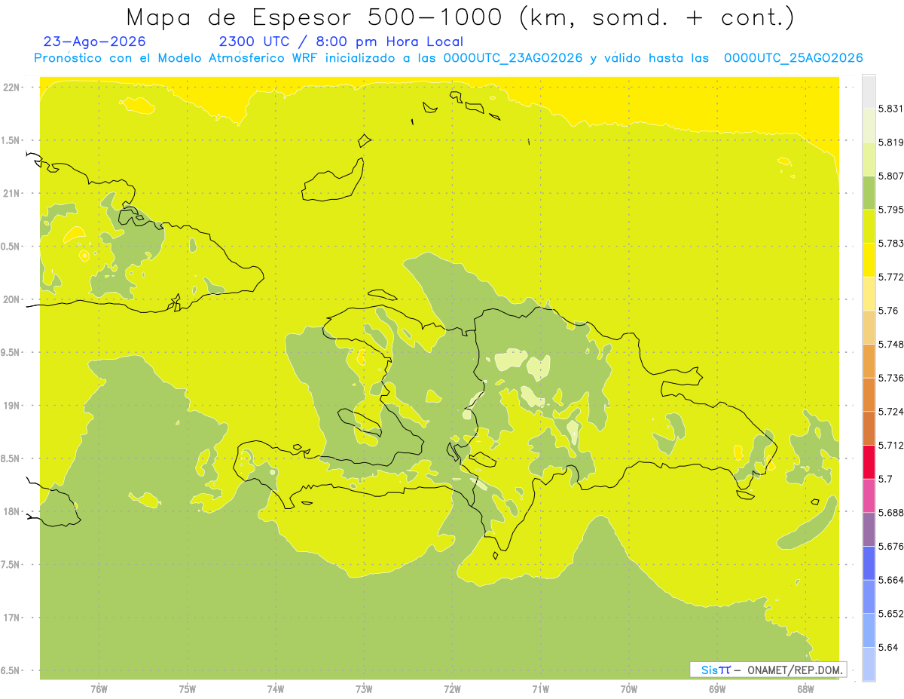Image resolution: width=904 pixels, height=699 pixels.
Task: Click valid-until timestamp '0000UTC_25AGO2026'
Action: pyautogui.click(x=793, y=58)
